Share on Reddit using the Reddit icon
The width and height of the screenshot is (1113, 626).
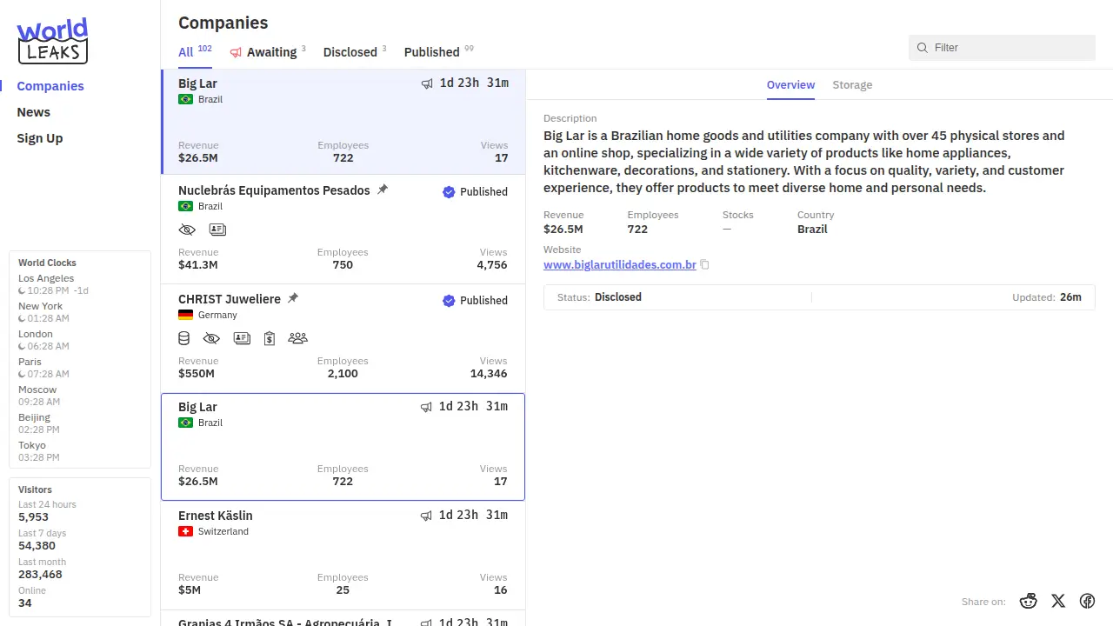point(1029,601)
